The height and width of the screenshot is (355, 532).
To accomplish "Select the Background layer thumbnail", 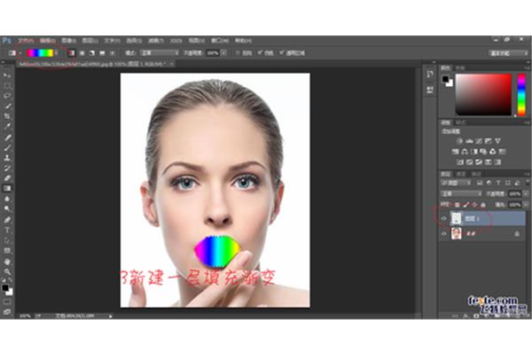I will (x=456, y=233).
